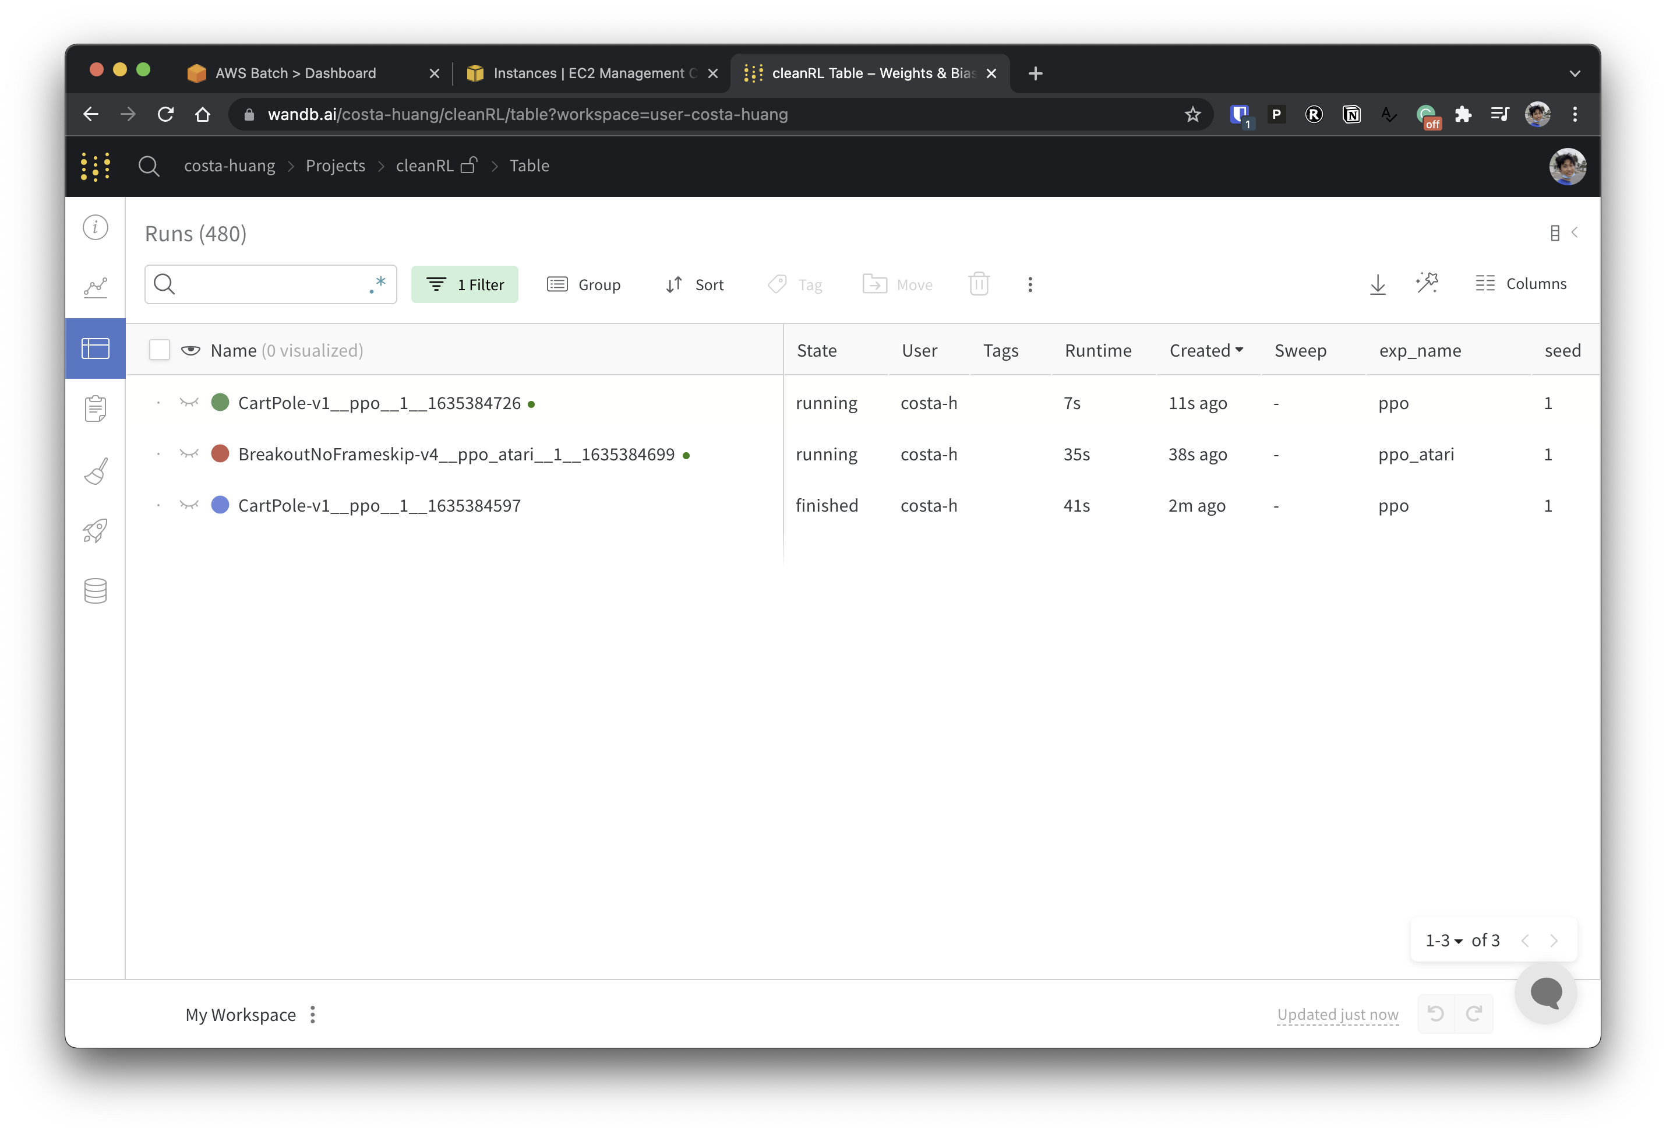Switch to Instances EC2 Management tab
The image size is (1666, 1134).
[588, 73]
